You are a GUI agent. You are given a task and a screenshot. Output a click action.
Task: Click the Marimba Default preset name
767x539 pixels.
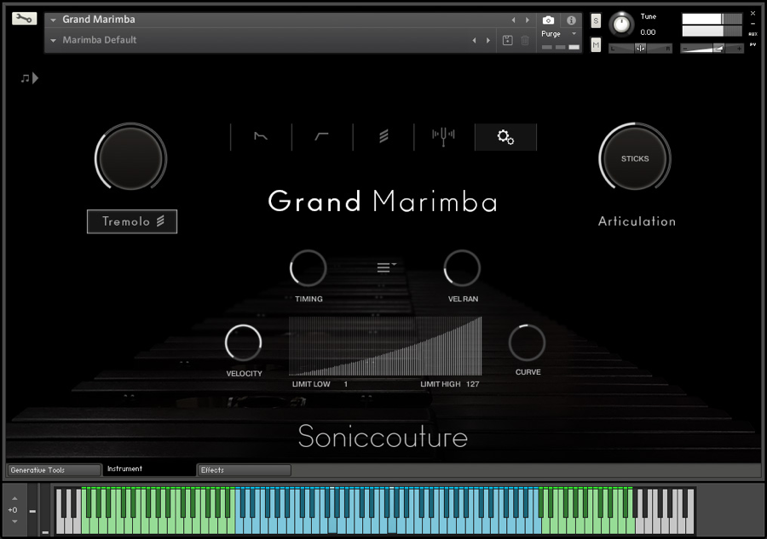pos(100,40)
